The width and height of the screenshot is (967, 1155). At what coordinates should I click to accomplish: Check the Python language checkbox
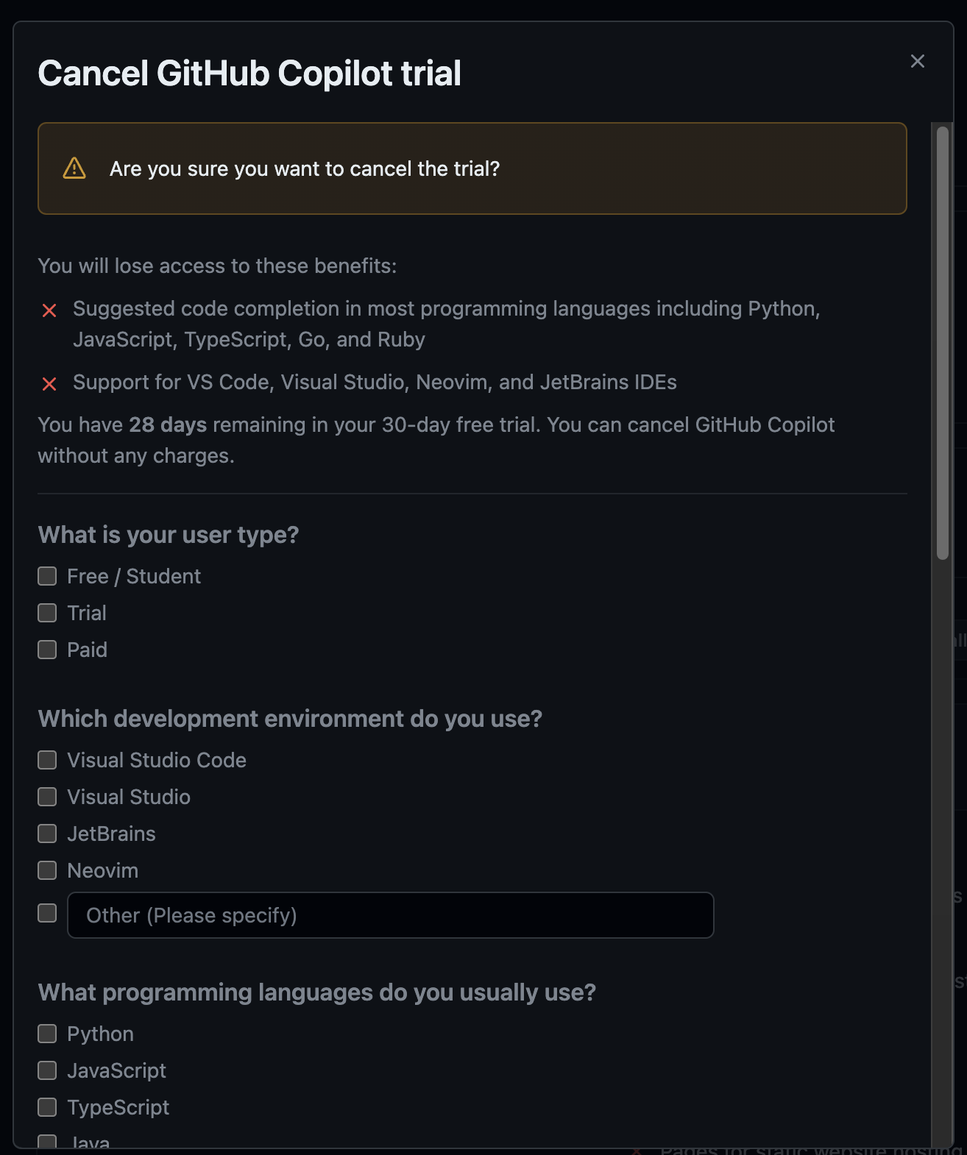47,1034
